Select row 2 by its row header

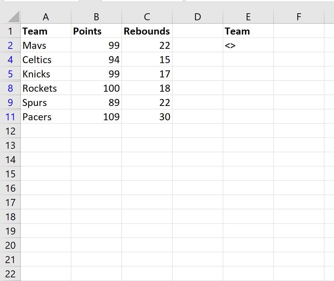[11, 45]
